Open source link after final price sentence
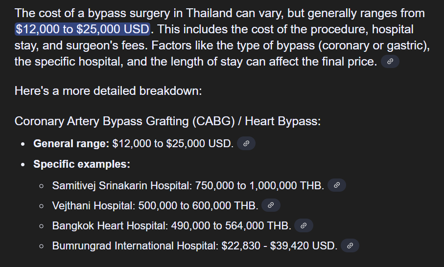 pyautogui.click(x=390, y=62)
